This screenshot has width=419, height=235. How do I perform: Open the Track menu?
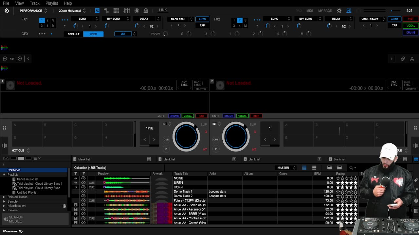point(34,3)
